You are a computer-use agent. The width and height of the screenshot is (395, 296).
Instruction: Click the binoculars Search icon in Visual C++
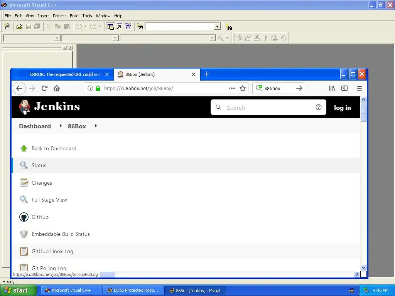click(229, 27)
